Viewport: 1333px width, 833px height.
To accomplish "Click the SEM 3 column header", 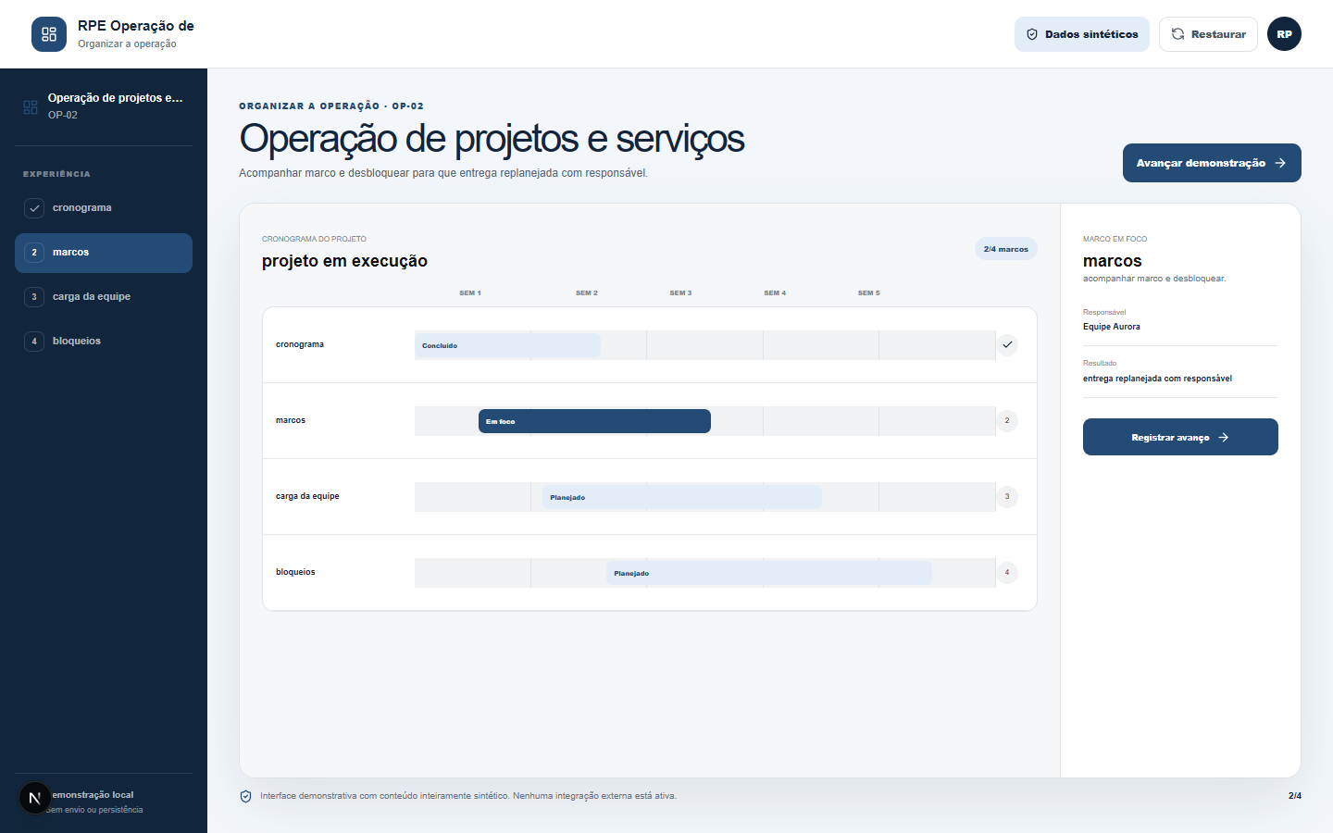I will [680, 292].
